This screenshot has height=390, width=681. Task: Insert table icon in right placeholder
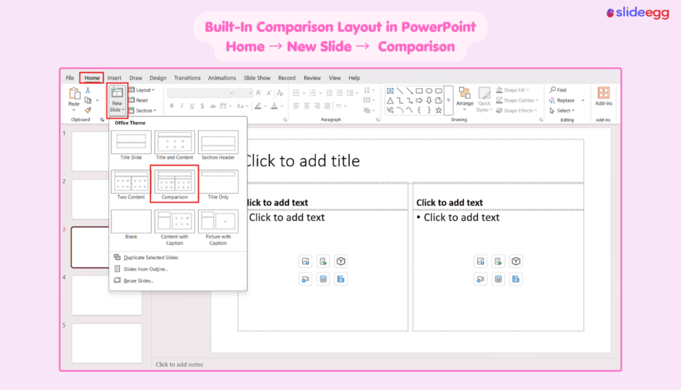pyautogui.click(x=498, y=279)
